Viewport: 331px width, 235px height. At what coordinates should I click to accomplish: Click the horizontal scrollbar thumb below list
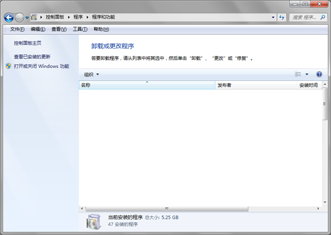pos(167,208)
